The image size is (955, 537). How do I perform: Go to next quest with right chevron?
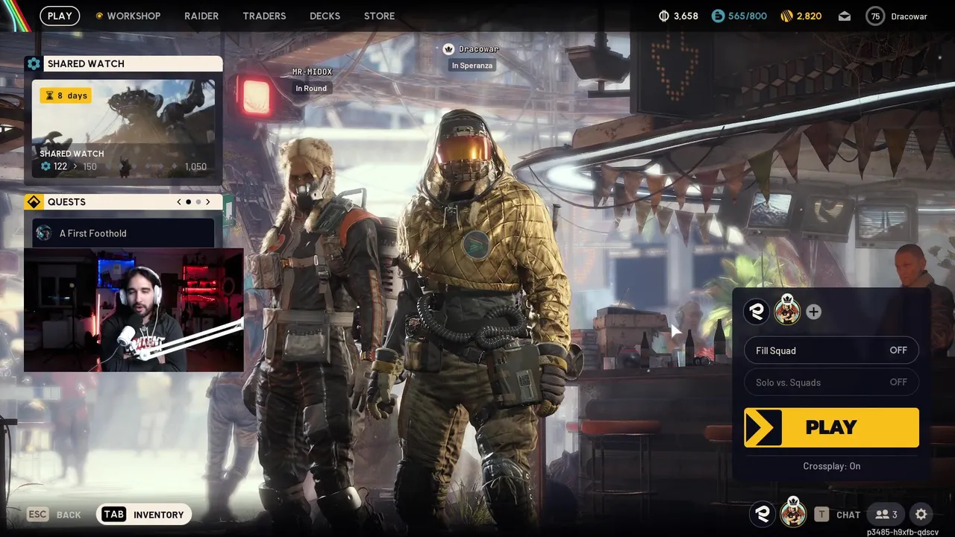[207, 202]
